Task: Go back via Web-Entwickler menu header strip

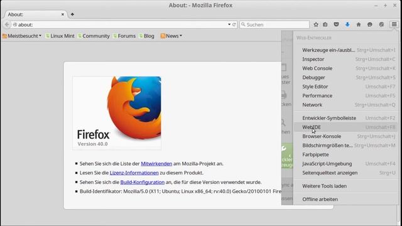Action: [287, 118]
